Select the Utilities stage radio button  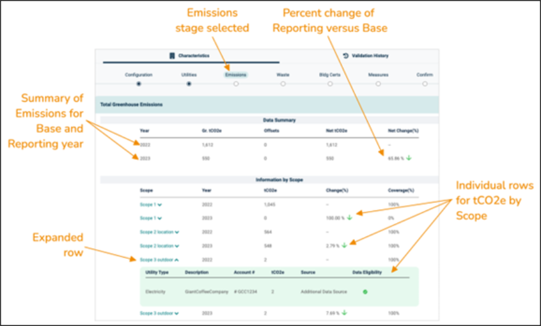[189, 83]
